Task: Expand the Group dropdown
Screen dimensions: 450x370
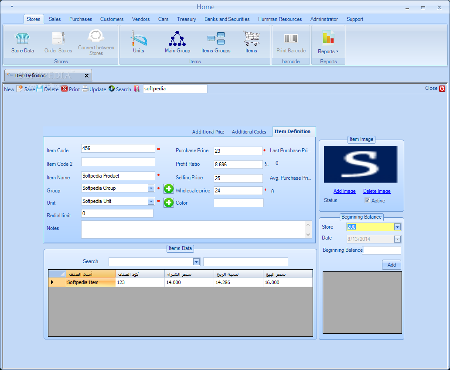Action: coord(151,188)
